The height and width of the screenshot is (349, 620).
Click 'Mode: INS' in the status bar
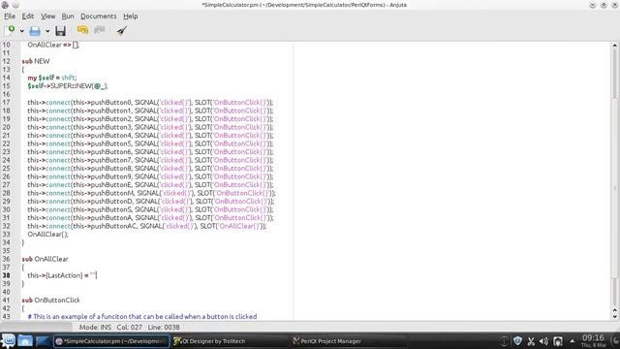coord(95,328)
